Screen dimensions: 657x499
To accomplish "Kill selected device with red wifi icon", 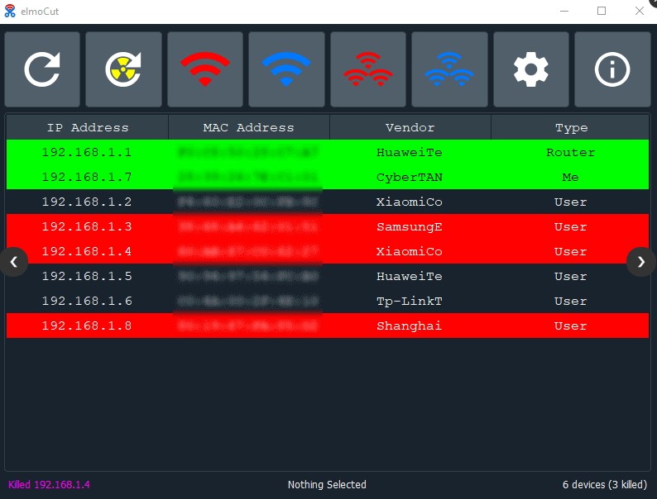I will point(205,69).
